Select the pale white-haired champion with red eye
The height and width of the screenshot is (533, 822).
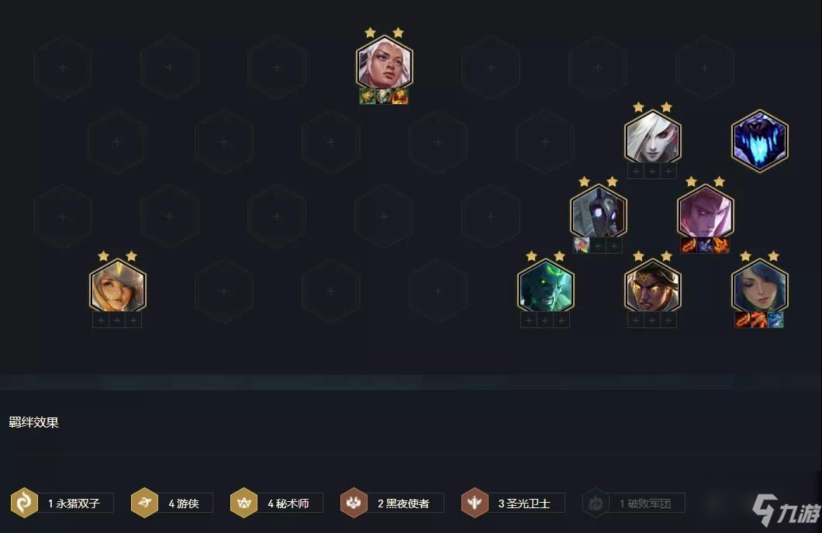coord(652,137)
